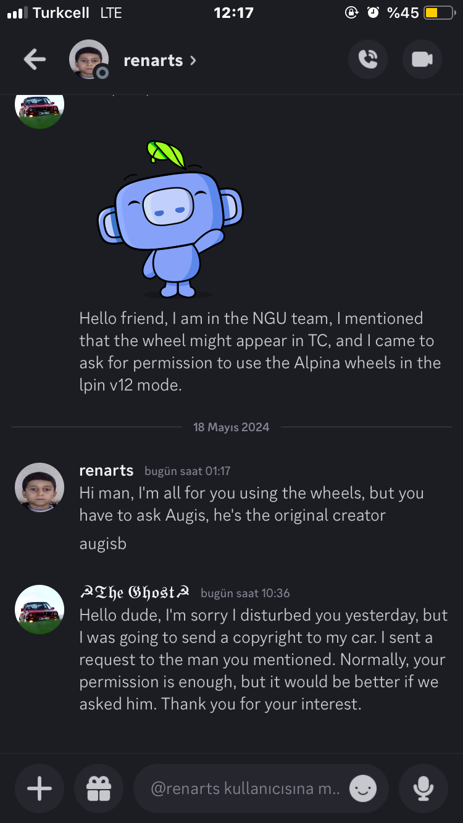
Task: Tap renarts avatar beside his message
Action: pos(40,487)
